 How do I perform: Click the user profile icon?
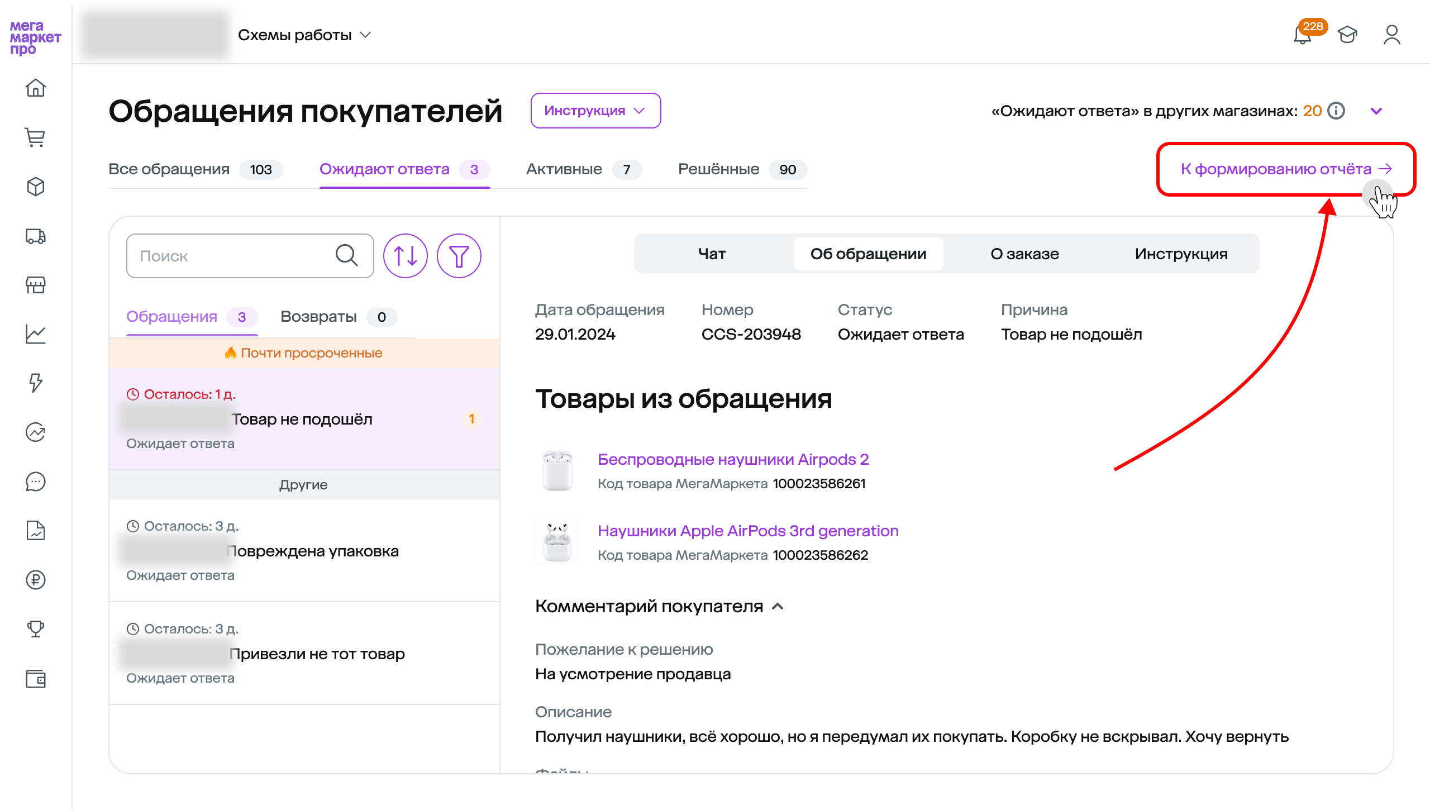pyautogui.click(x=1391, y=35)
